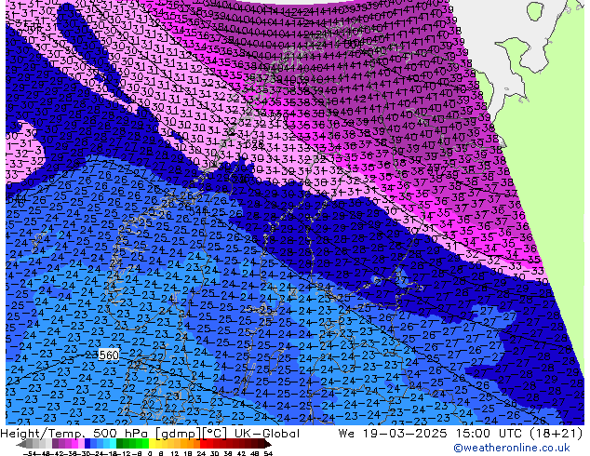The height and width of the screenshot is (456, 590).
Task: Click the green segment of temperature color scale
Action: point(132,445)
